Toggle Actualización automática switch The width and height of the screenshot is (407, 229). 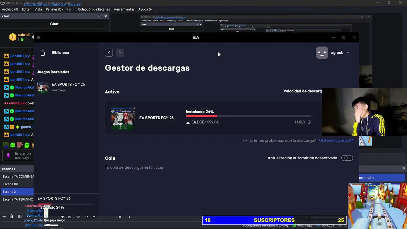[347, 158]
